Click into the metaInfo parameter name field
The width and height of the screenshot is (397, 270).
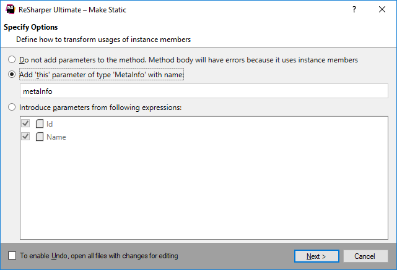click(x=203, y=91)
